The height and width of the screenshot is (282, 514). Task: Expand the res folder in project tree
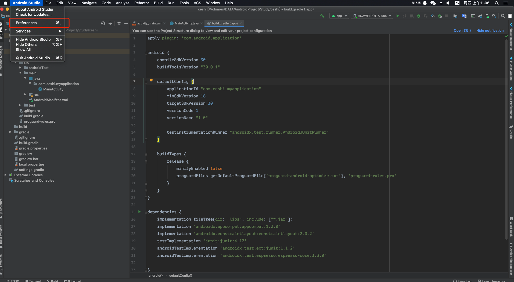(25, 94)
